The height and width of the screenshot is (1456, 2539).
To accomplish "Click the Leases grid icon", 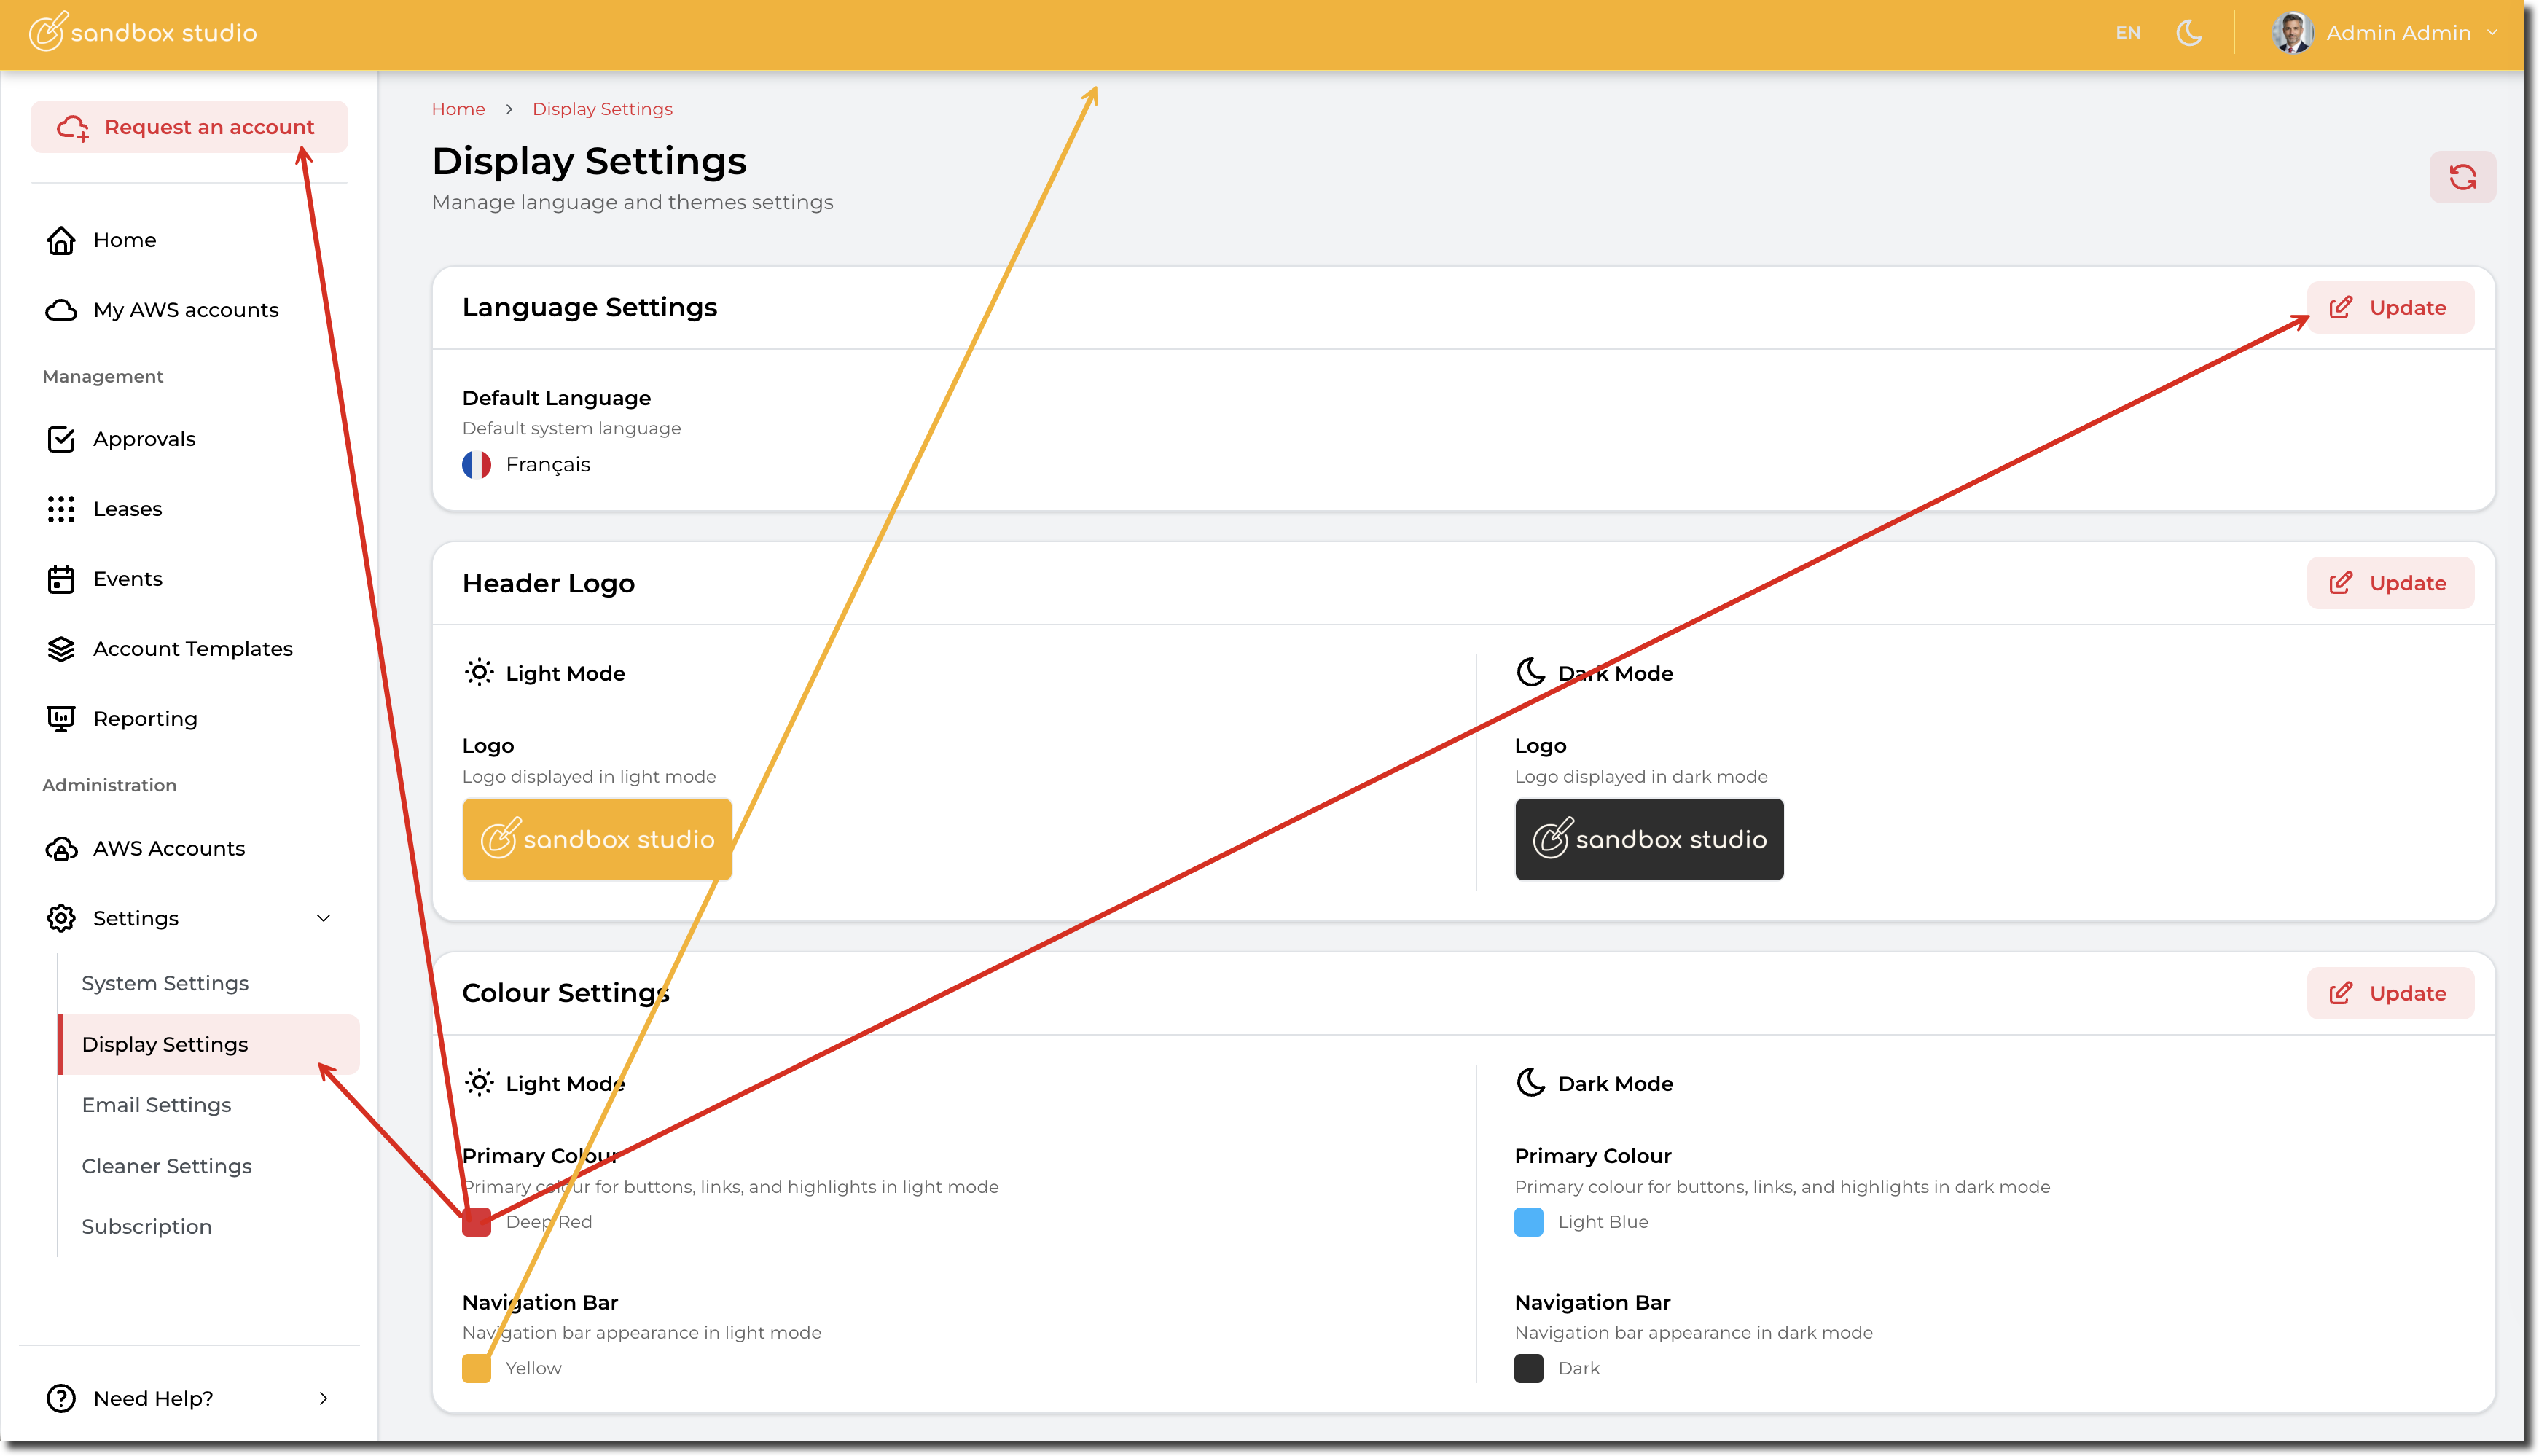I will 61,509.
